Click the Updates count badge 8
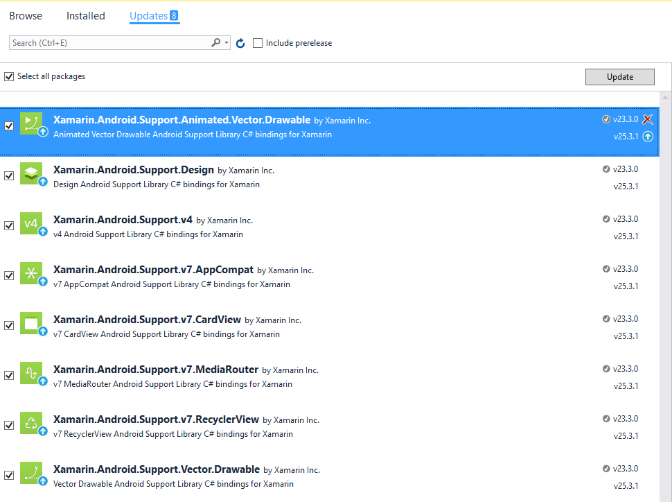This screenshot has height=502, width=672. click(174, 15)
